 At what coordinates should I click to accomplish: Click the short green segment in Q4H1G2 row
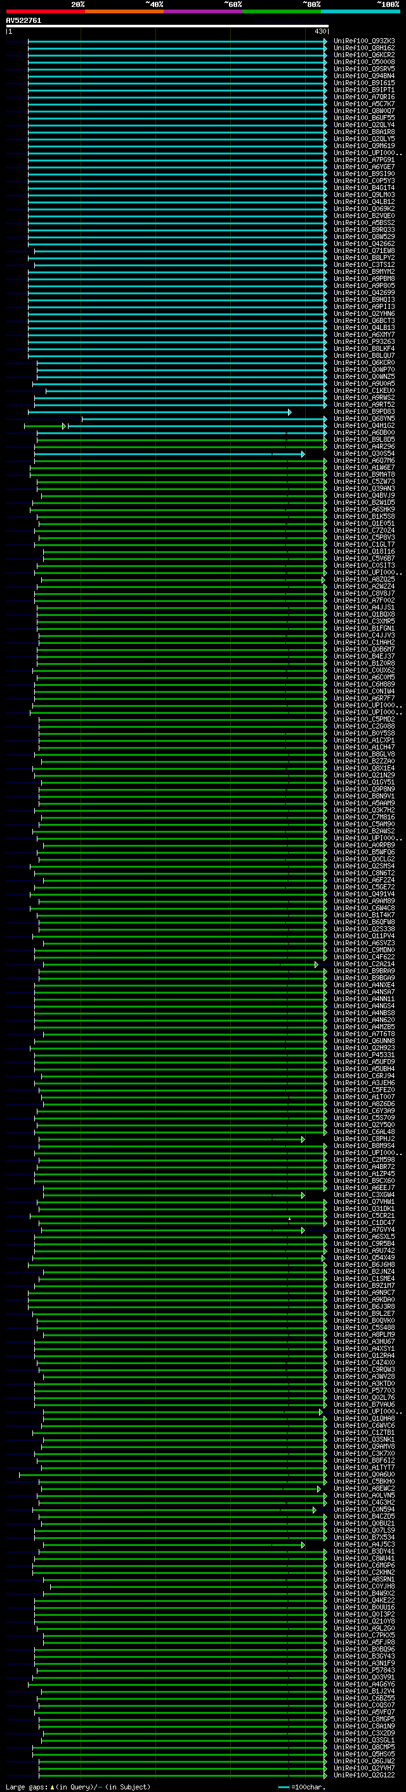[44, 426]
